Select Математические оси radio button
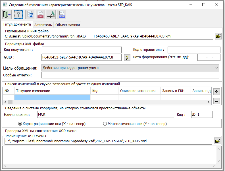Viewport: 225px width, 171px height. click(105, 124)
